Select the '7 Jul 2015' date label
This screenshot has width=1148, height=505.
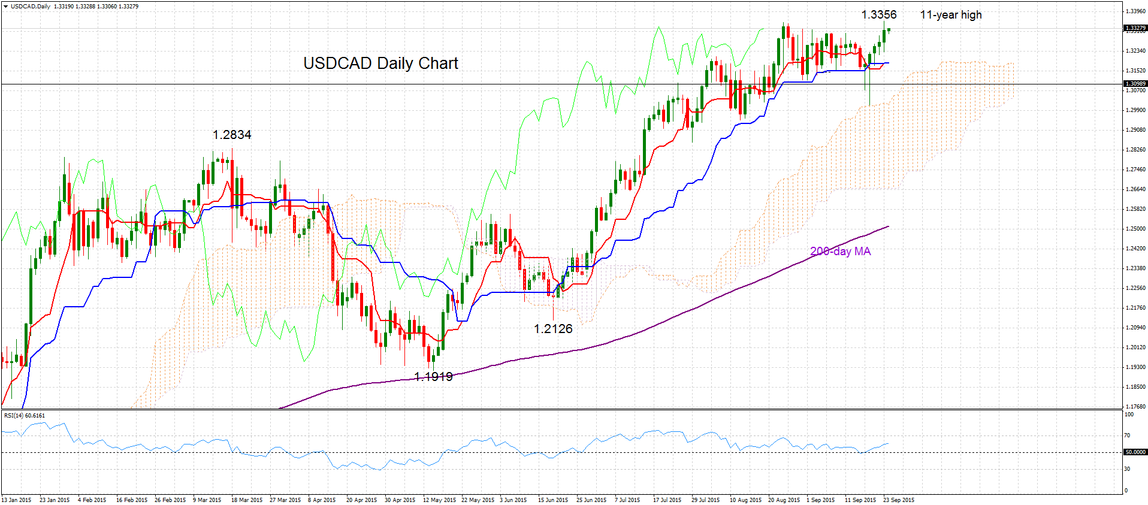pos(627,500)
